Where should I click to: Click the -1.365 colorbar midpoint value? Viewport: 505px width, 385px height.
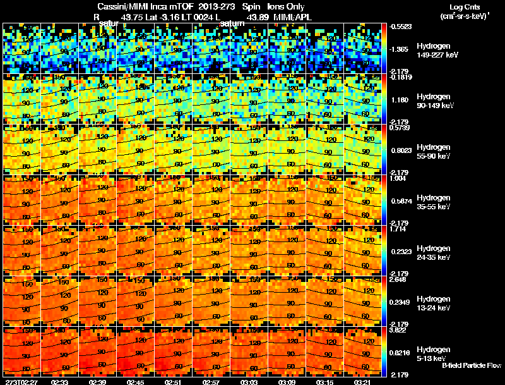(400, 49)
